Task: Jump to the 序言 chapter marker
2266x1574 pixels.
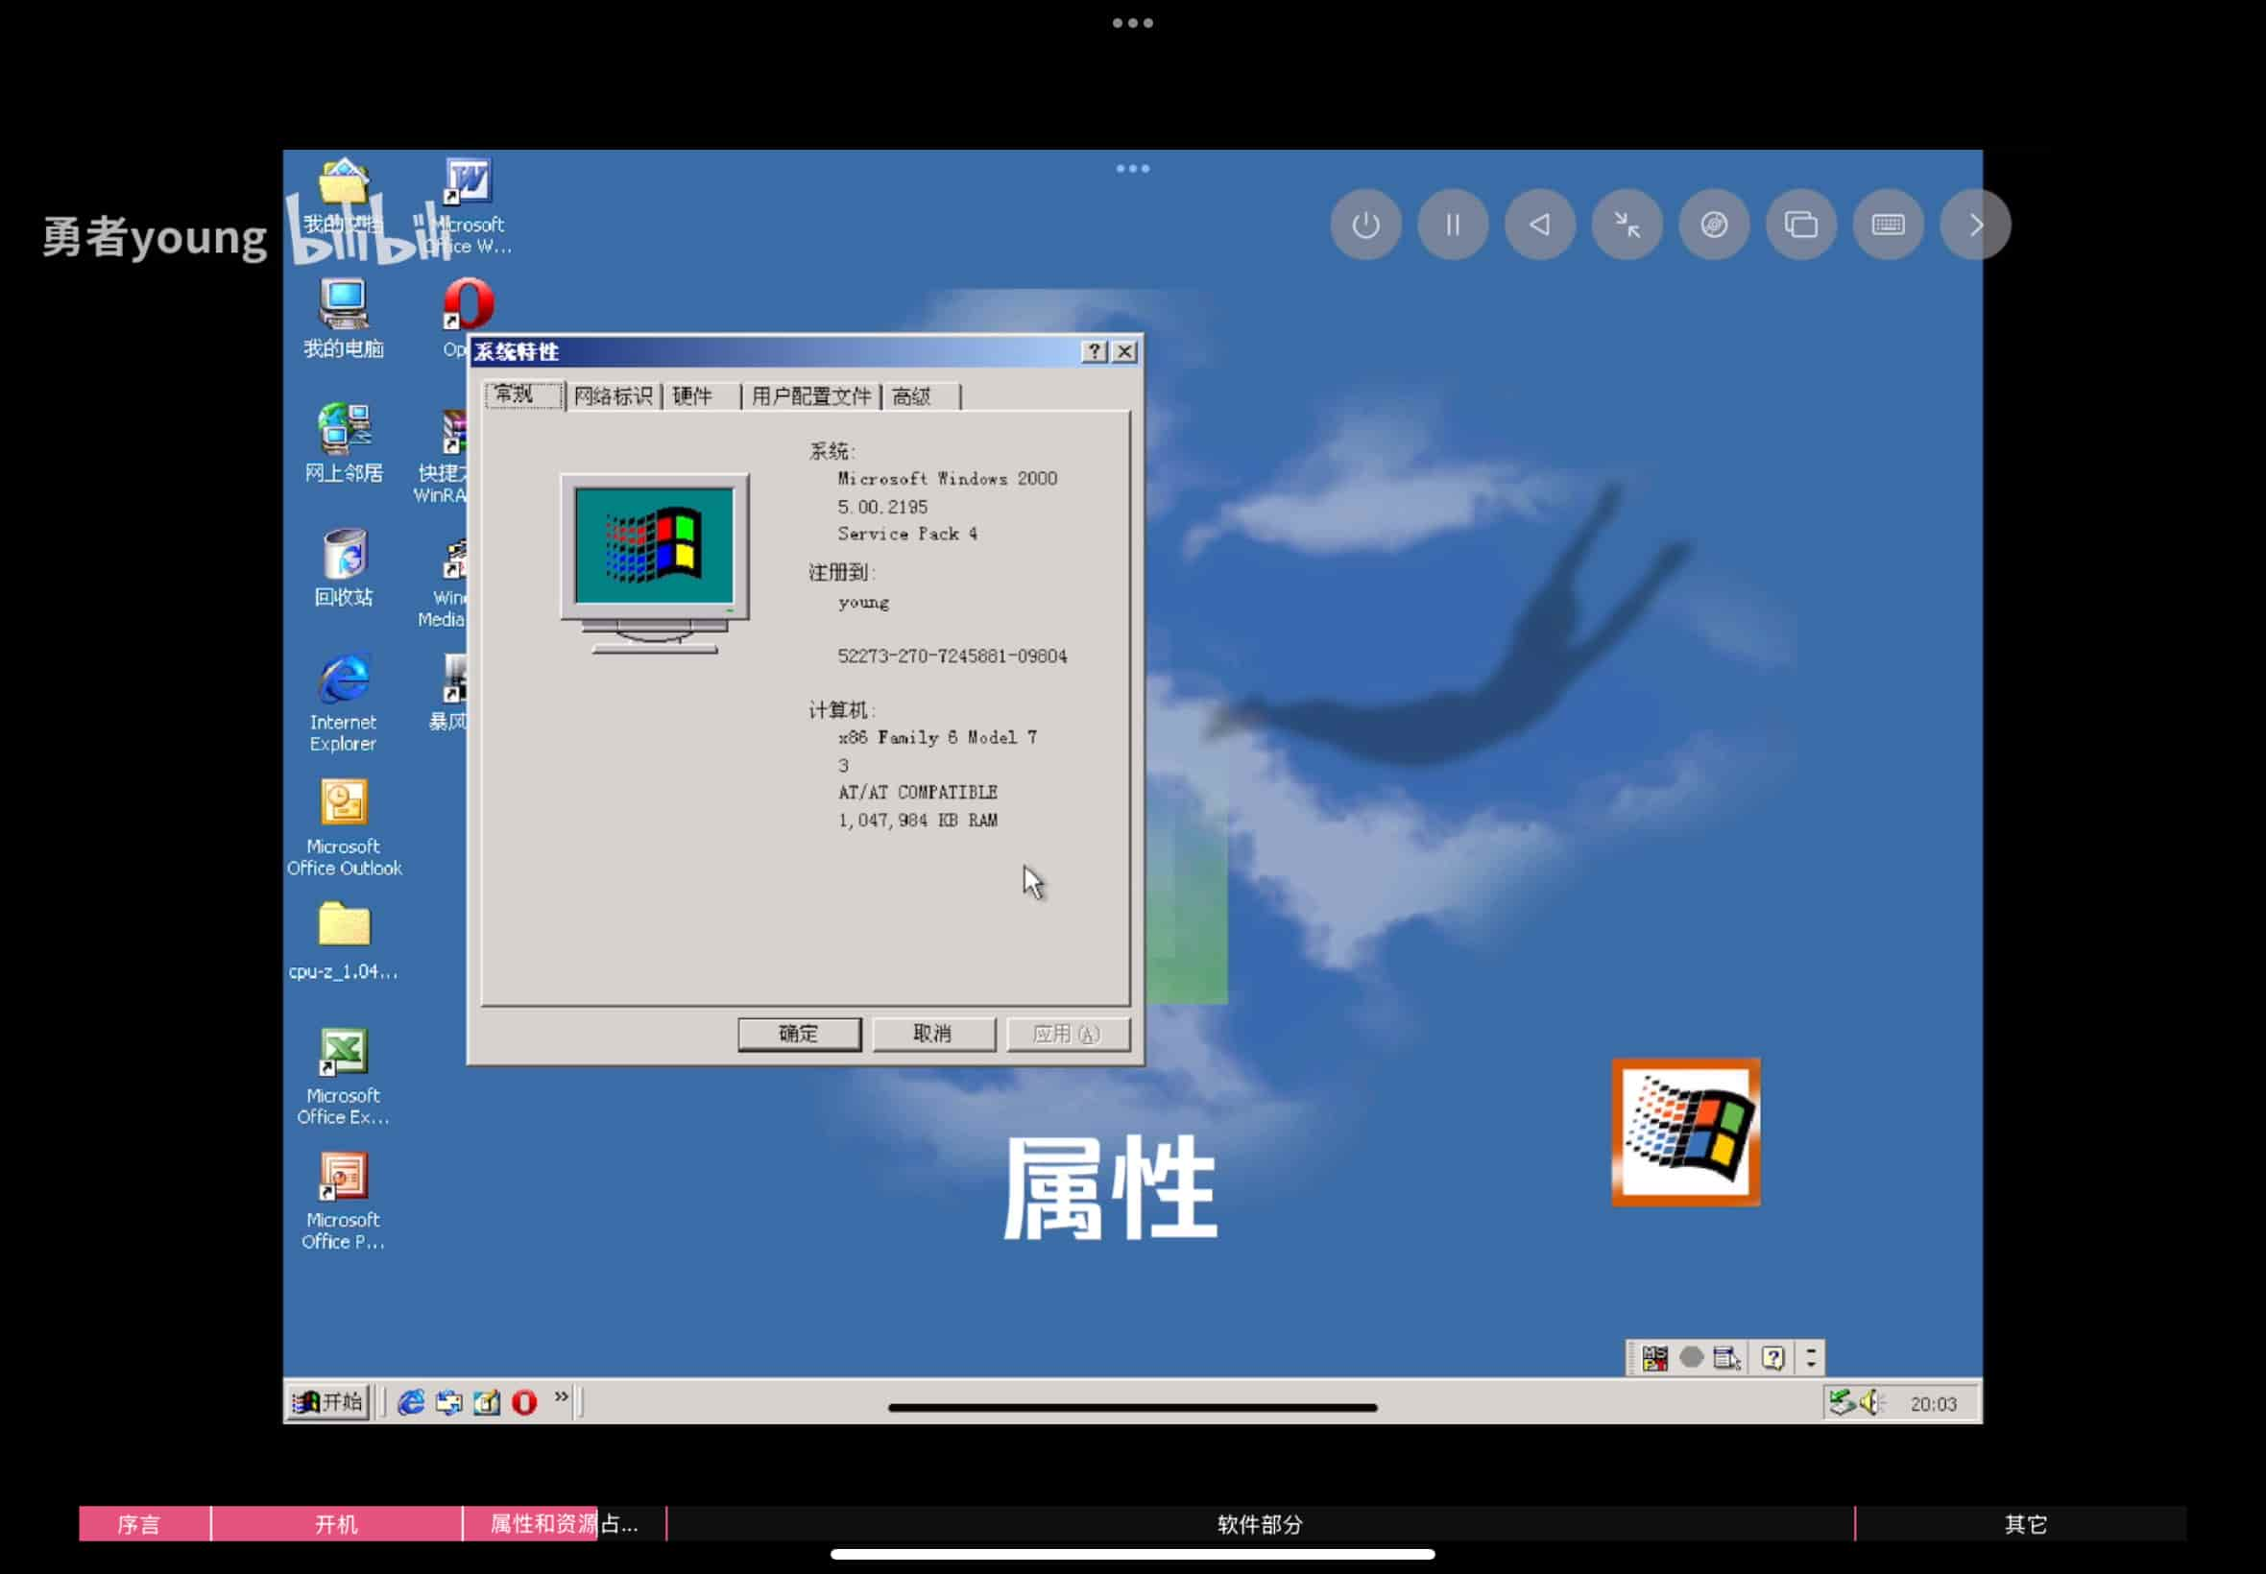Action: point(145,1524)
